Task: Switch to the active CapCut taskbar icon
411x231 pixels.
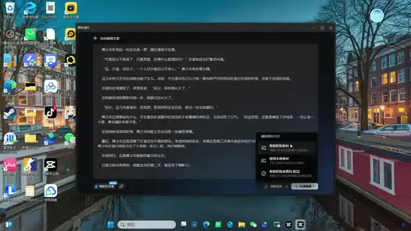Action: (x=300, y=225)
